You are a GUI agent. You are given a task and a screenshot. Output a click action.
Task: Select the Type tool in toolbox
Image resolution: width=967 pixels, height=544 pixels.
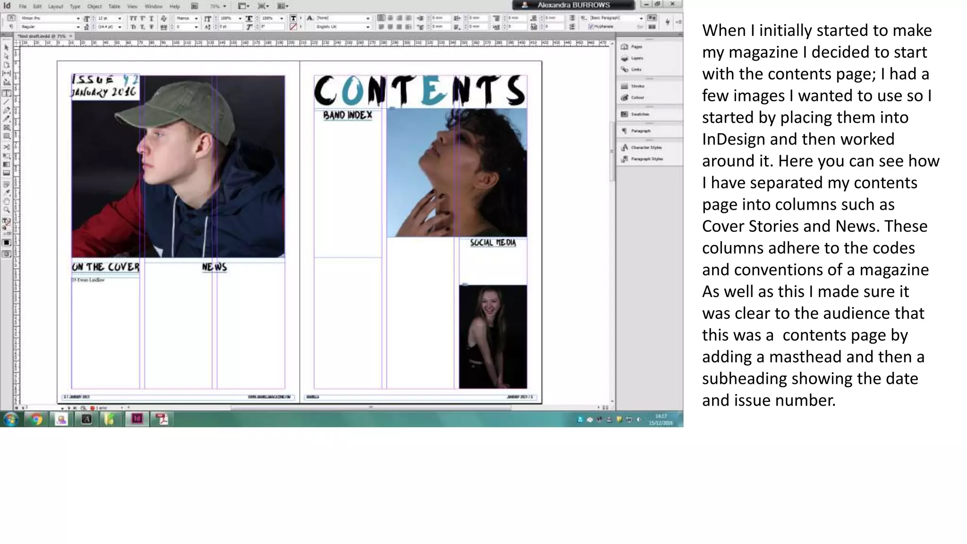[x=7, y=93]
